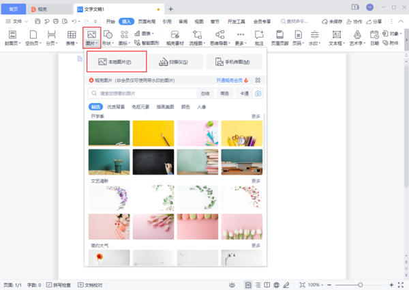The height and width of the screenshot is (290, 409).
Task: Open the grid category icon beside 开通稻壳会员
Action: pyautogui.click(x=258, y=80)
